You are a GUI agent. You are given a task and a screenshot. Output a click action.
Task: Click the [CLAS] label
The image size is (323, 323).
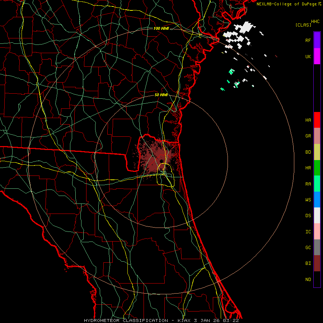[x=303, y=25]
